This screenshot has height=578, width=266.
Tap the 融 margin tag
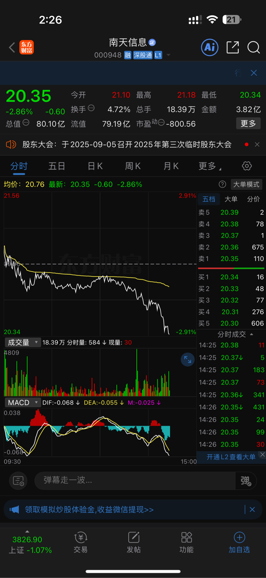coord(128,55)
